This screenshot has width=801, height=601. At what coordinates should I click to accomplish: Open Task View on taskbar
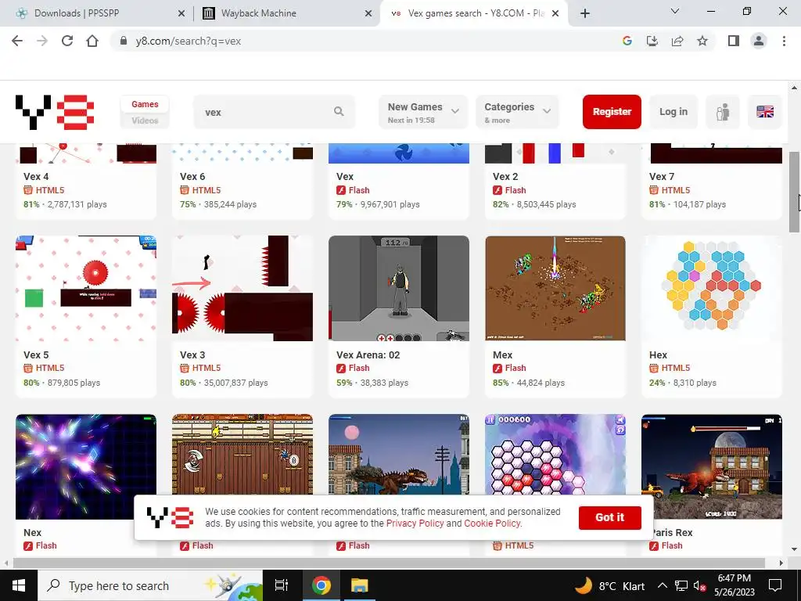pos(282,585)
